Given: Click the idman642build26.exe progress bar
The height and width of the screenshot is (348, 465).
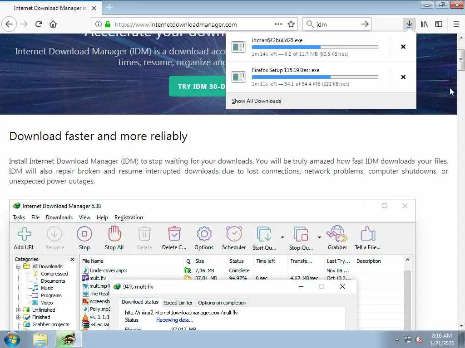Looking at the screenshot, I should pyautogui.click(x=315, y=47).
